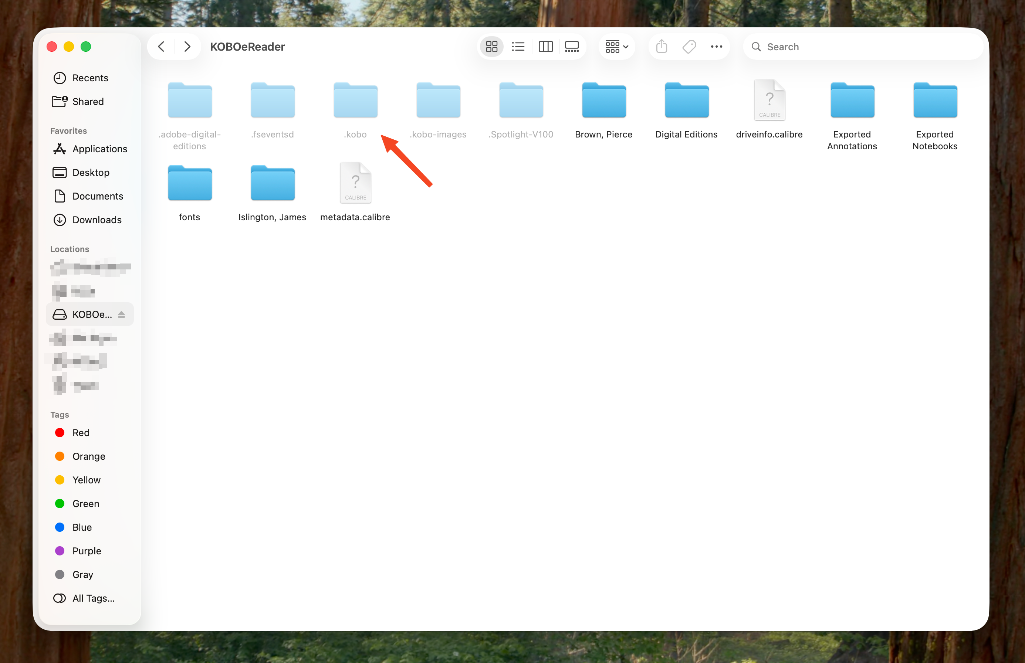
Task: Open the Group By dropdown
Action: (616, 47)
